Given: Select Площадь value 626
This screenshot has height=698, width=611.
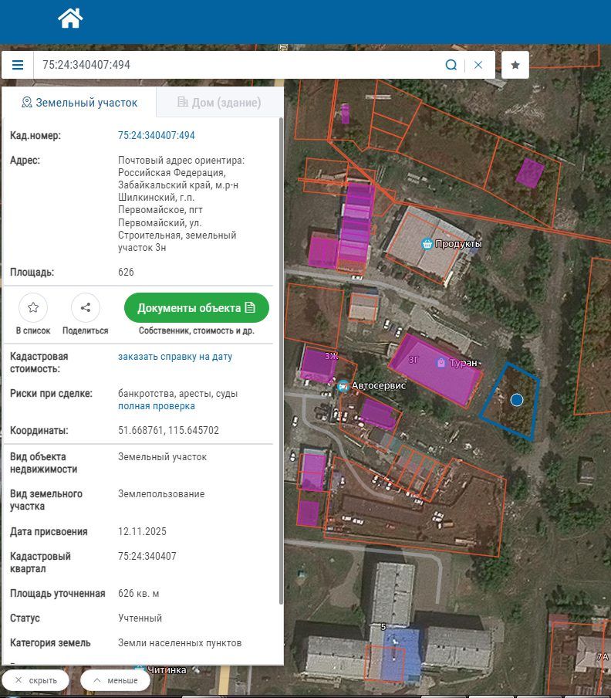Looking at the screenshot, I should tap(126, 272).
